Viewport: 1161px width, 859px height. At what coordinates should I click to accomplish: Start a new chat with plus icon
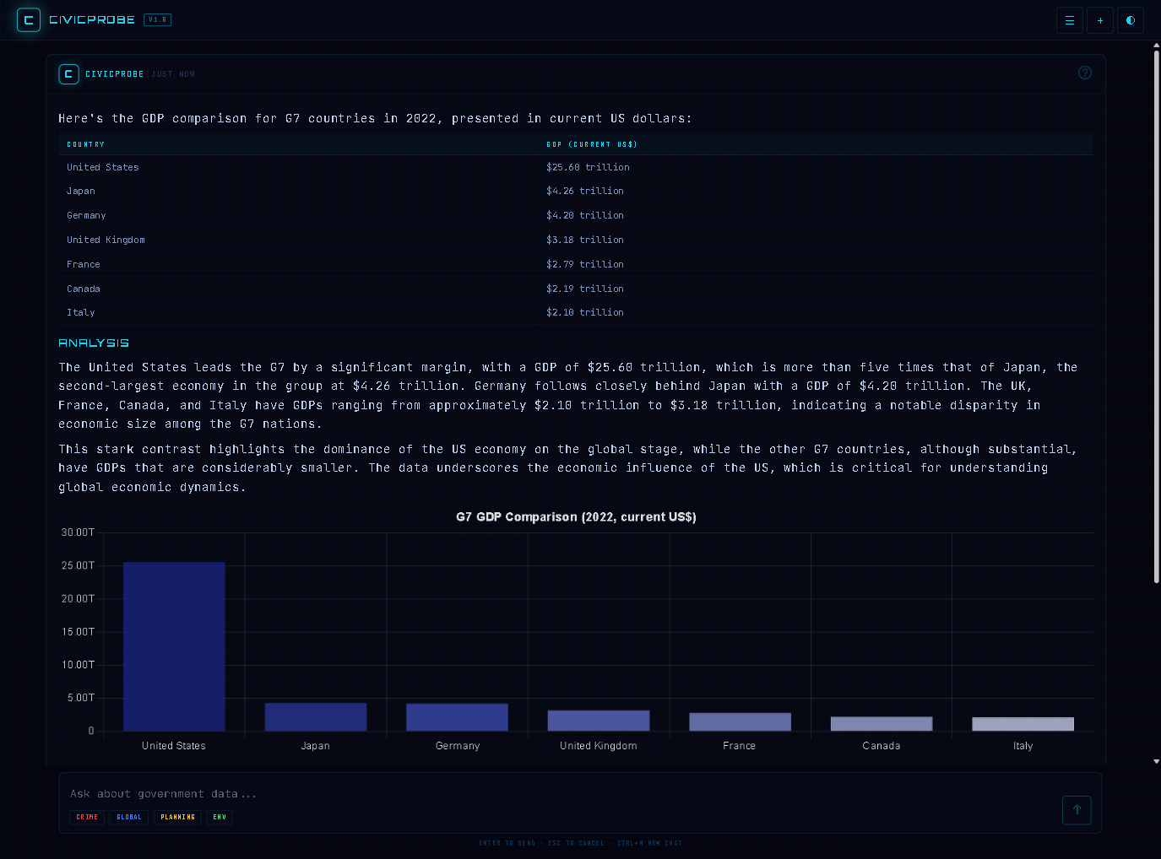(1099, 20)
